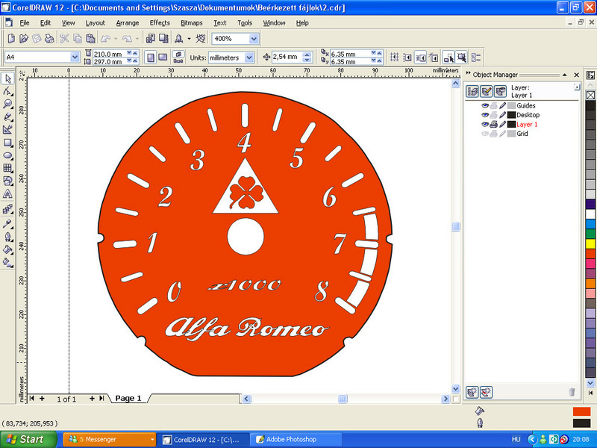This screenshot has height=448, width=597.
Task: Pick the Graph Paper tool
Action: pyautogui.click(x=7, y=168)
